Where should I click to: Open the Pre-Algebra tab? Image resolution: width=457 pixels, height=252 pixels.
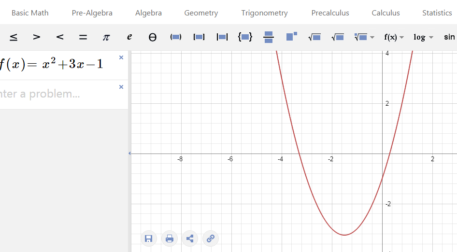pyautogui.click(x=92, y=13)
